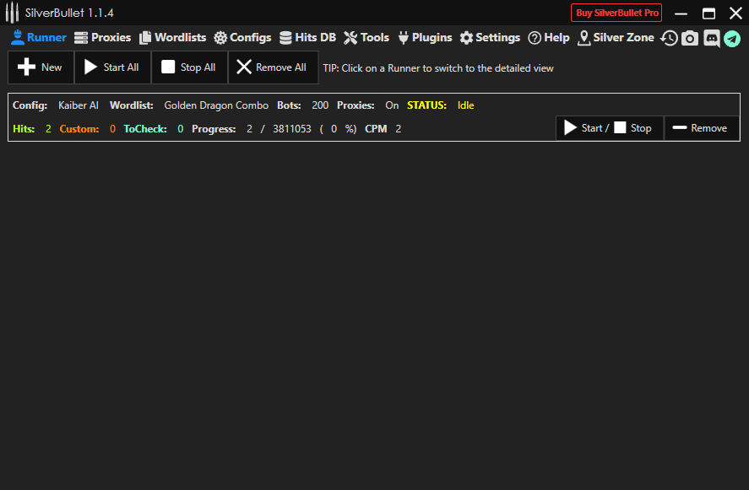Click the green Telegram icon

click(x=731, y=38)
